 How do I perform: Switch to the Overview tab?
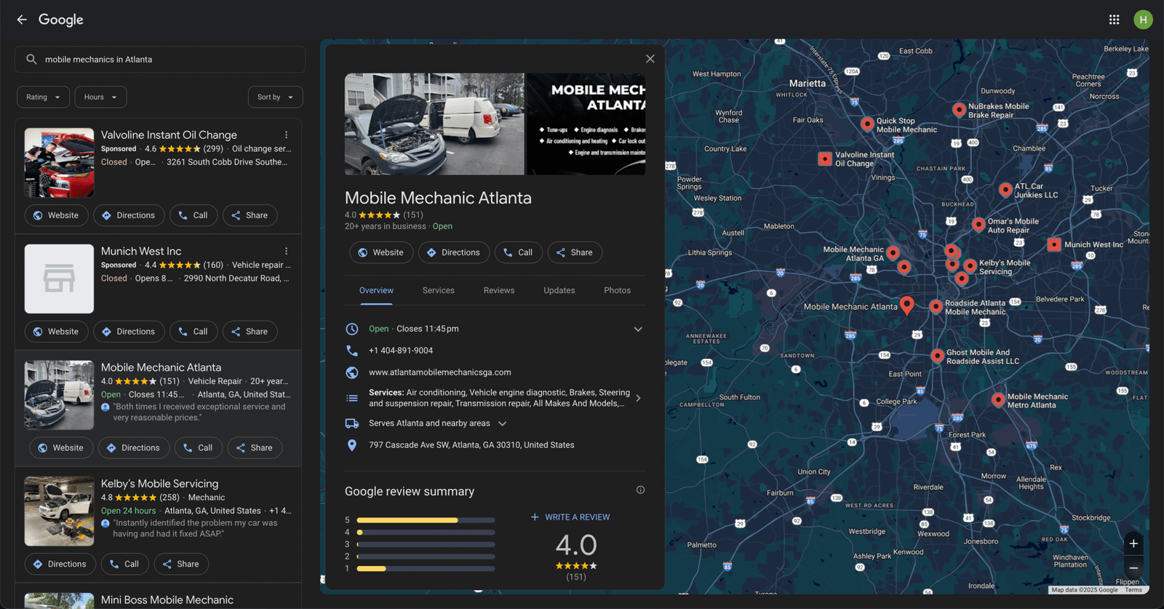click(x=376, y=291)
